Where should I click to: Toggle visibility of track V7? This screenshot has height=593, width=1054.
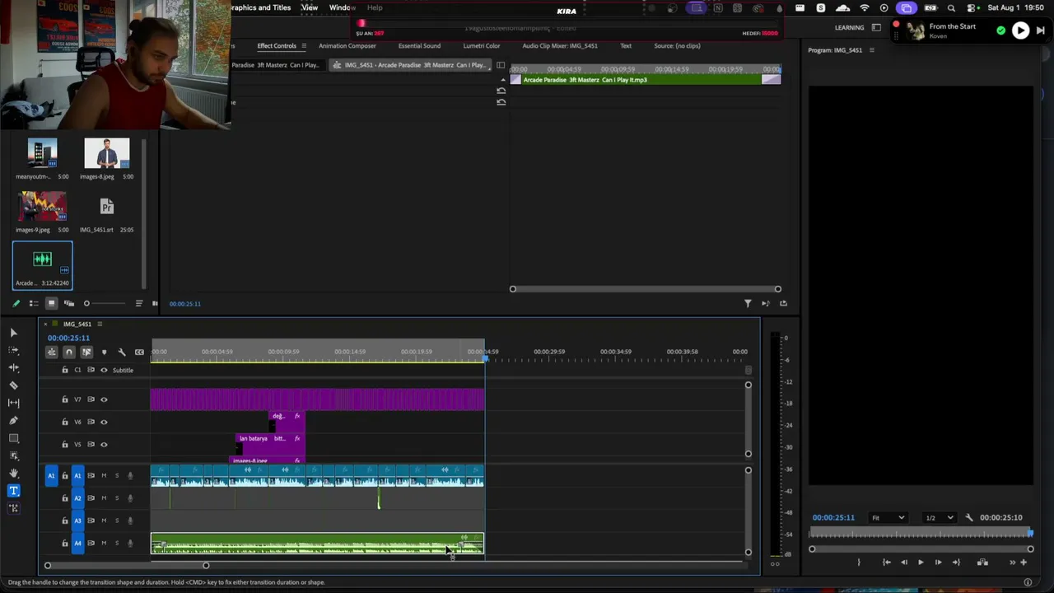click(104, 399)
